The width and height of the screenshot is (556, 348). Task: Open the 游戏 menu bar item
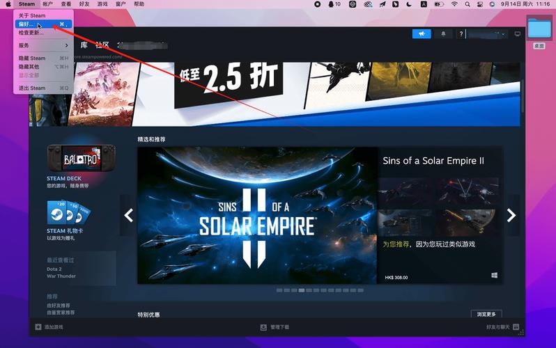tap(102, 4)
